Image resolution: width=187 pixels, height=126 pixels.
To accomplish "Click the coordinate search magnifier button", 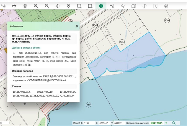I will tap(174, 123).
